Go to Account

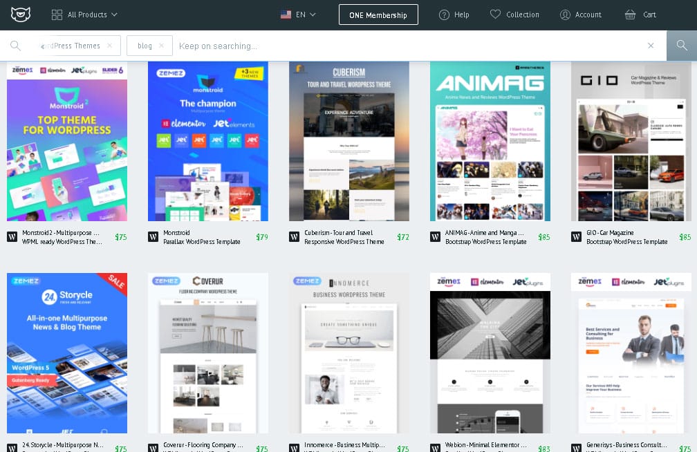pos(581,15)
